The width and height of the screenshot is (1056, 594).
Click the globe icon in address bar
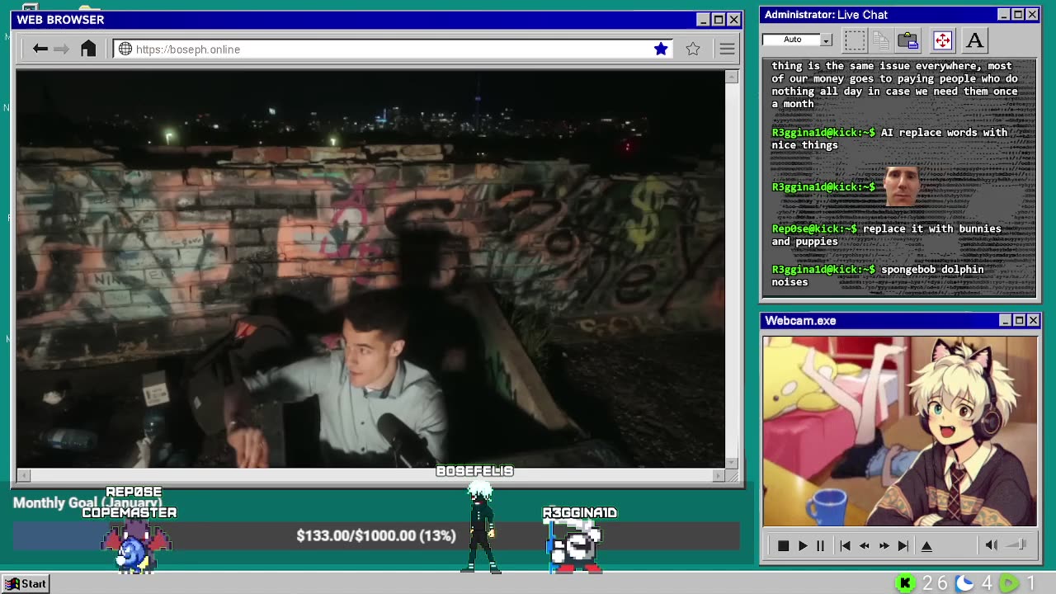coord(125,49)
